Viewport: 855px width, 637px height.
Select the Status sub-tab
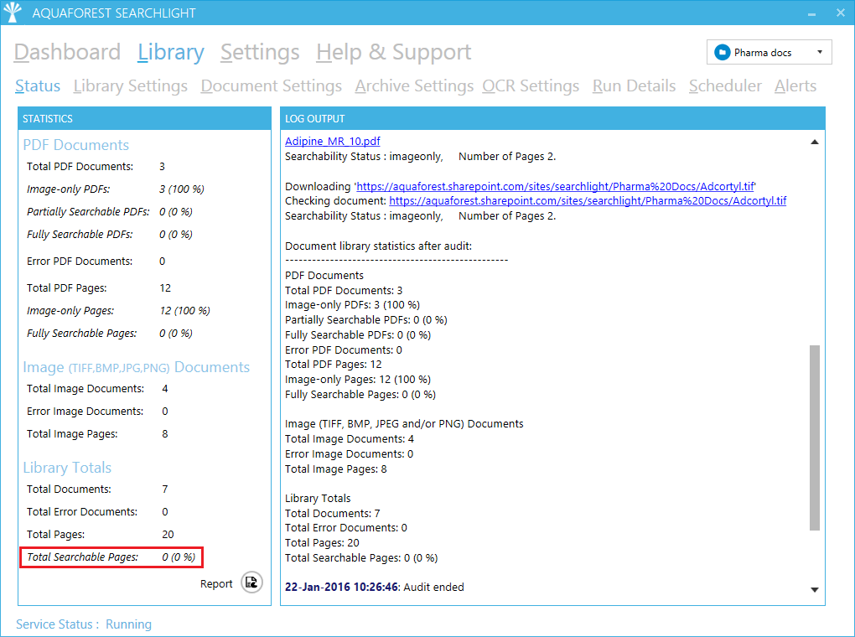(38, 85)
